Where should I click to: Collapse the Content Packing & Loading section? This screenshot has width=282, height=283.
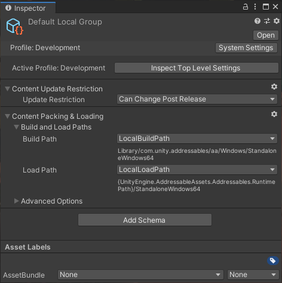click(x=8, y=116)
